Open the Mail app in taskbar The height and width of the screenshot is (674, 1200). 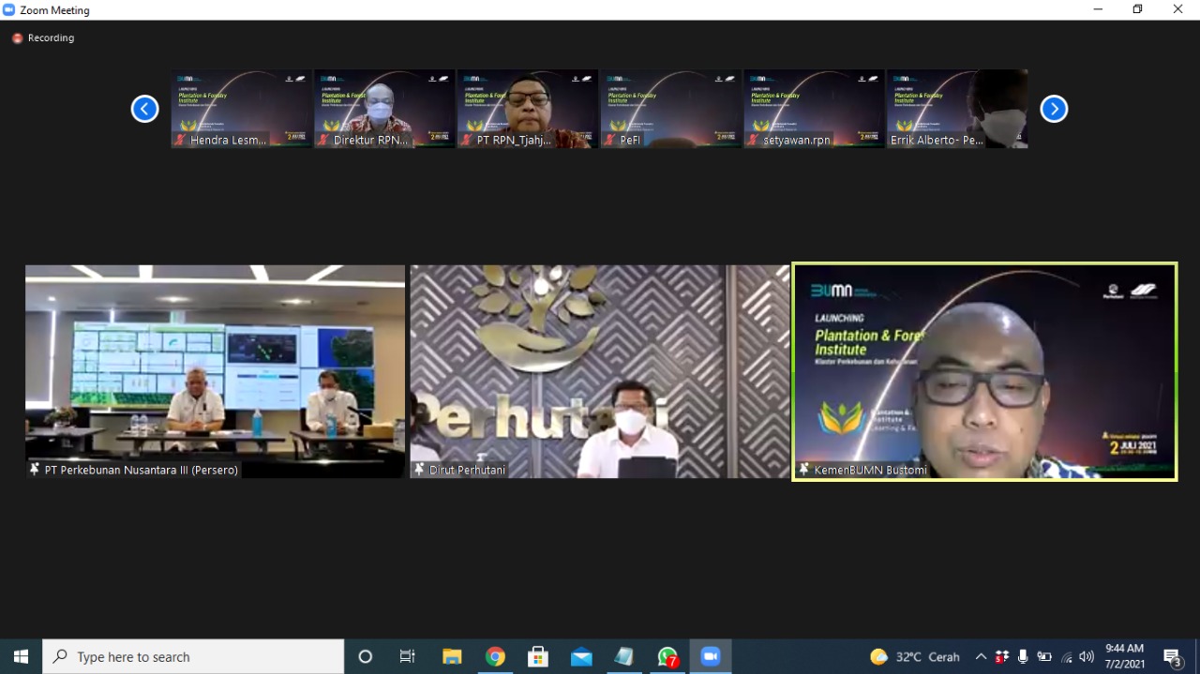(581, 656)
